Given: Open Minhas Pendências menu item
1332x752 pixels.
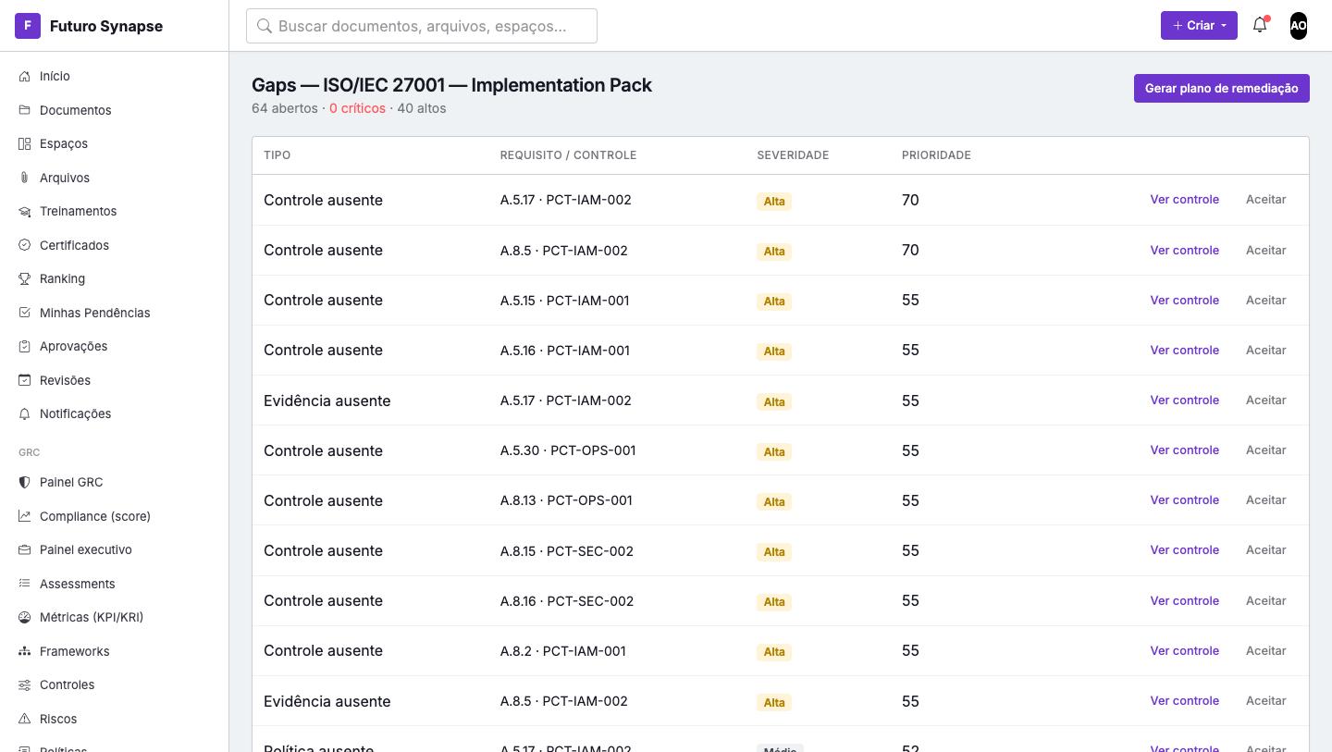Looking at the screenshot, I should click(94, 313).
